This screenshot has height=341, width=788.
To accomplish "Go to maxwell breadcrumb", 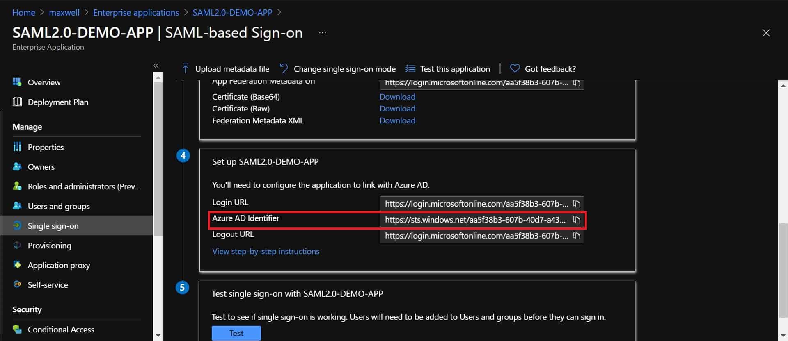I will [64, 13].
